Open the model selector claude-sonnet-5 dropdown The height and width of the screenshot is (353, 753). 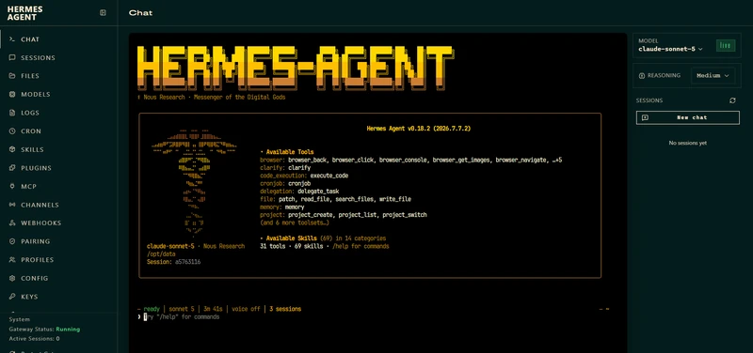(x=670, y=49)
